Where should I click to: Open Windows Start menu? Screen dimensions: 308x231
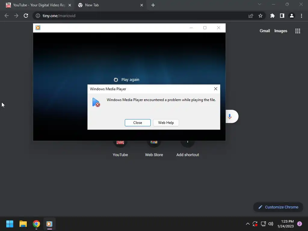click(10, 224)
